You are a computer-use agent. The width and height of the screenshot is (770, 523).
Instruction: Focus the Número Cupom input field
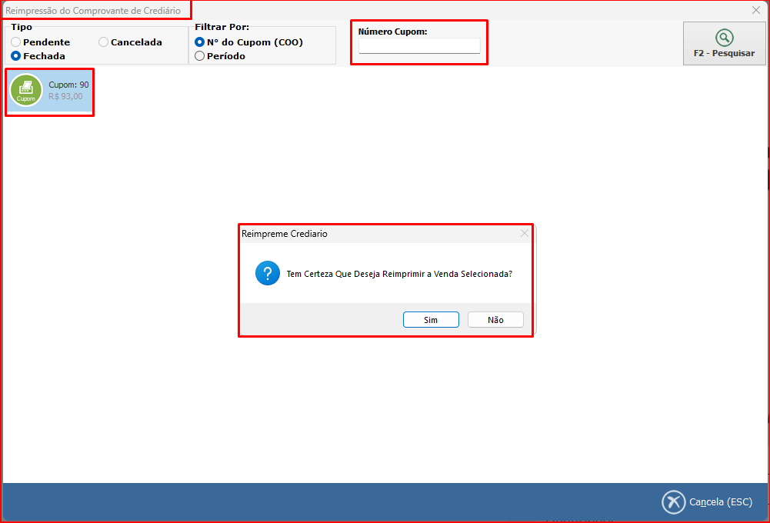pos(419,46)
